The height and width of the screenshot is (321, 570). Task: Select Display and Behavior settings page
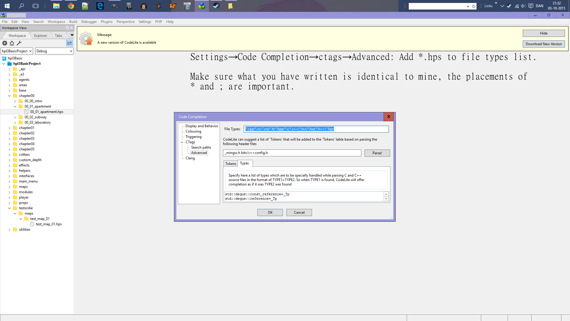pyautogui.click(x=202, y=126)
